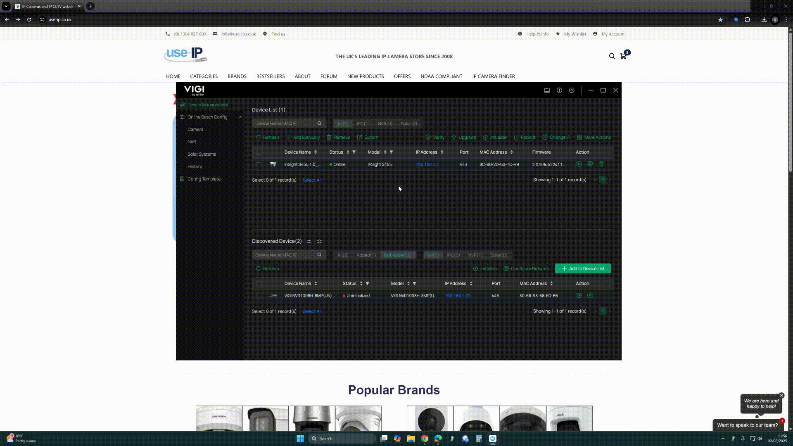The width and height of the screenshot is (793, 446).
Task: Tick the header checkbox in Discovered Devices table
Action: point(259,284)
